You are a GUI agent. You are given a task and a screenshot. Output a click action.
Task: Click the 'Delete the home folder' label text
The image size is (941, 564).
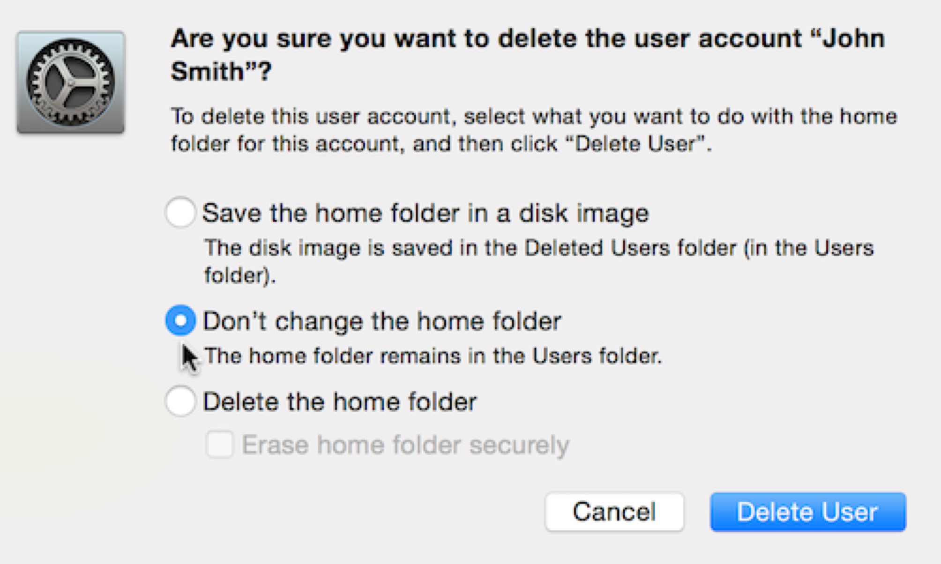pyautogui.click(x=339, y=402)
